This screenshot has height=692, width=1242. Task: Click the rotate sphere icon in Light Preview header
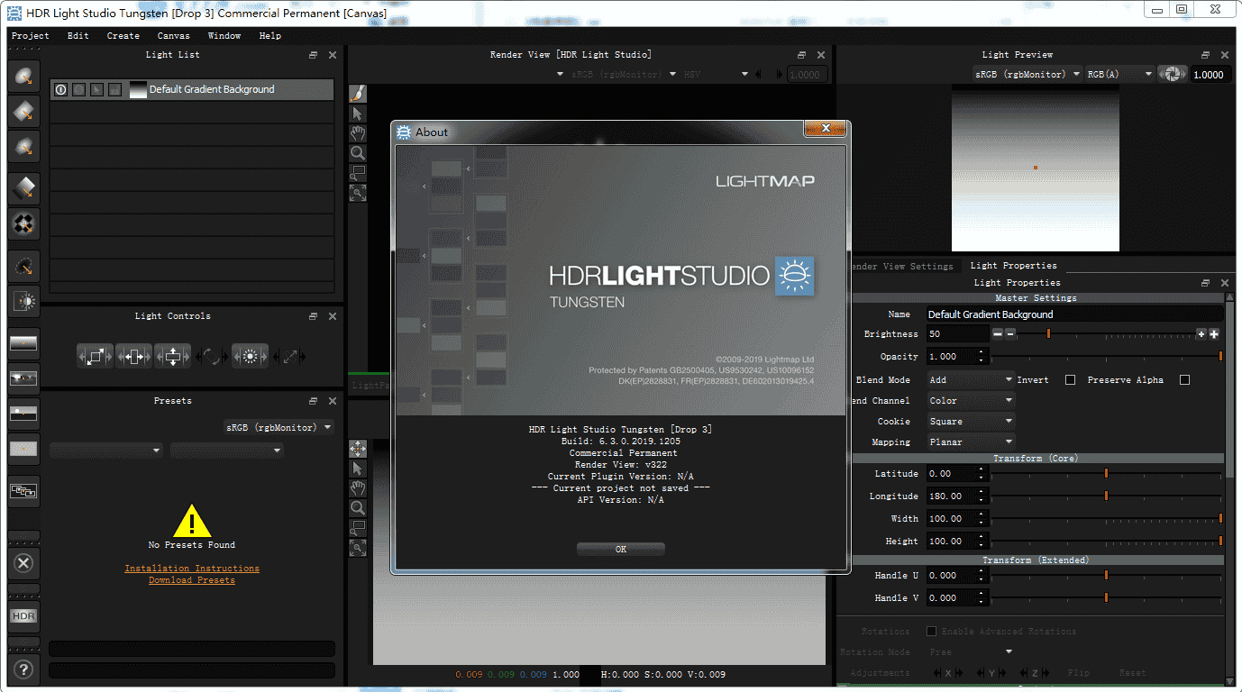pos(1173,74)
